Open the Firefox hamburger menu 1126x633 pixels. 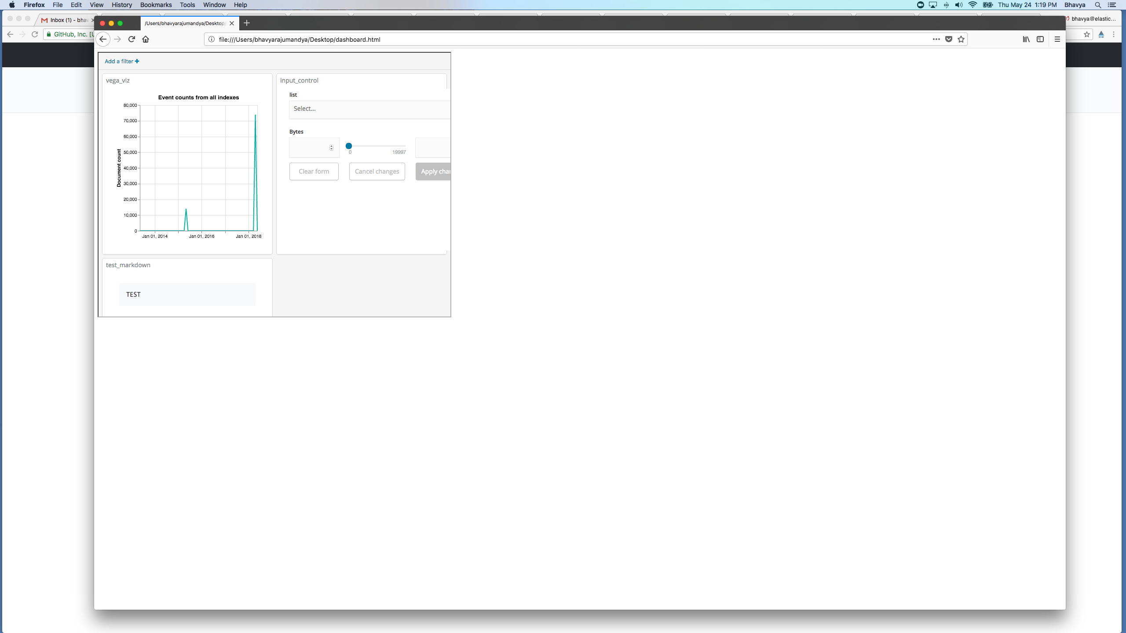1058,39
